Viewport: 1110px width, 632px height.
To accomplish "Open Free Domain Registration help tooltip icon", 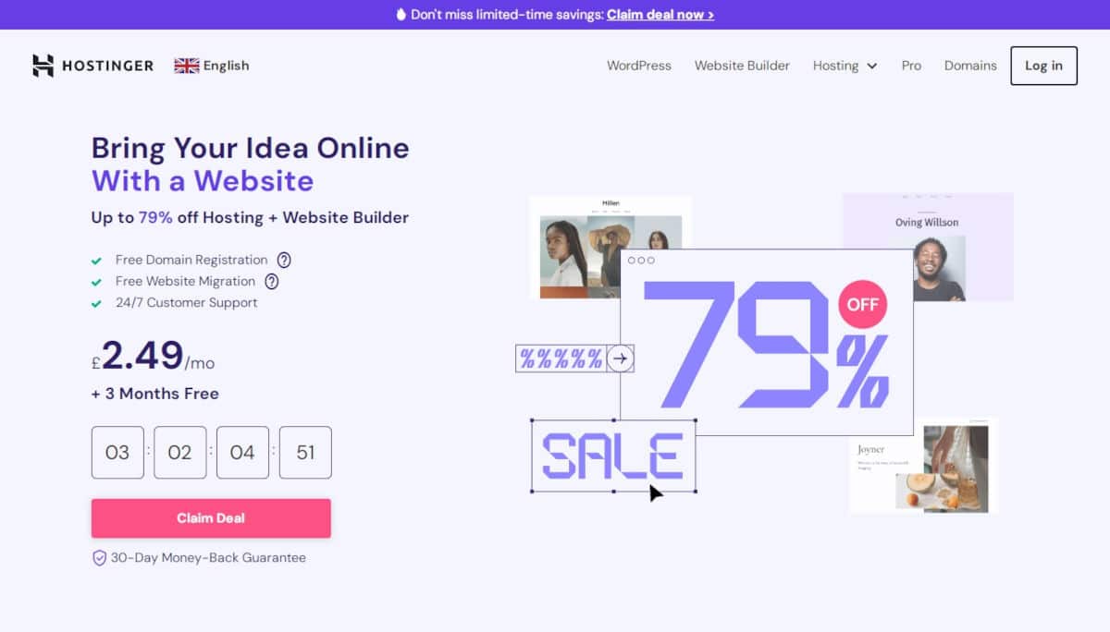I will pyautogui.click(x=284, y=260).
